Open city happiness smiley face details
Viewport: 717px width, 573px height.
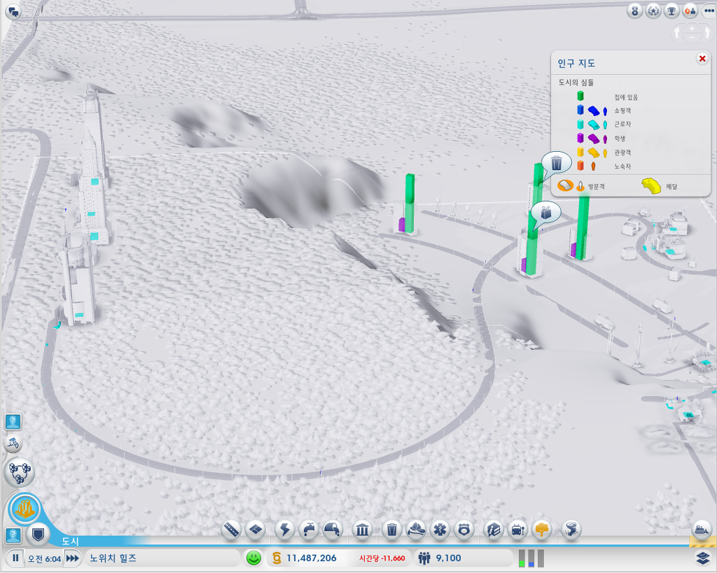click(x=253, y=558)
